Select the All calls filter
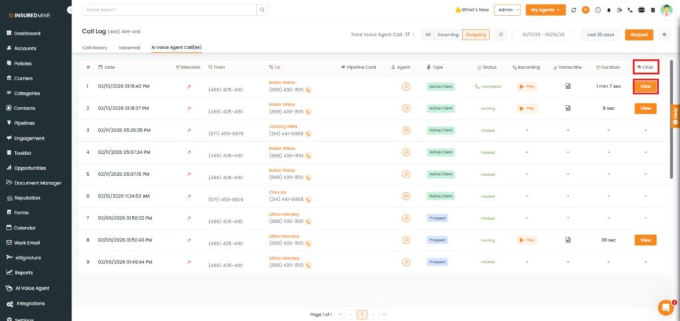Screen dimensions: 680x321 [x=428, y=34]
